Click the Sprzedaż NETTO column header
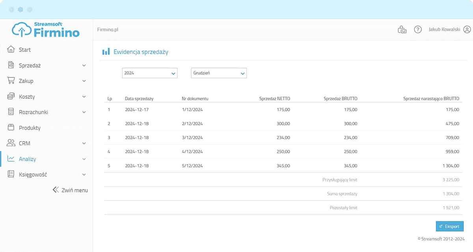This screenshot has height=252, width=473. coord(275,99)
